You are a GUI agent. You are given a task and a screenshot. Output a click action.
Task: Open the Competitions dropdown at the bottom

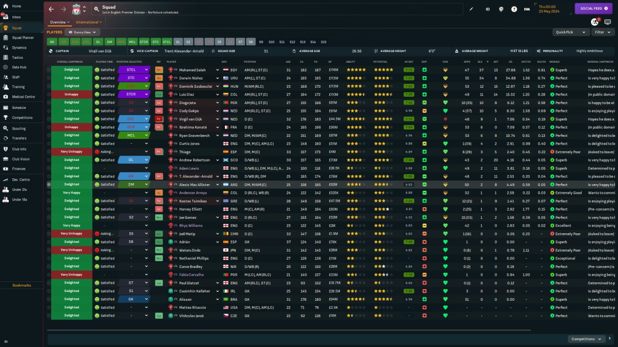click(x=586, y=339)
